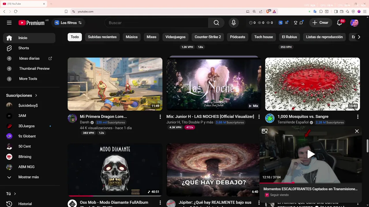Open the vidIQ list icon in header

[x=287, y=22]
